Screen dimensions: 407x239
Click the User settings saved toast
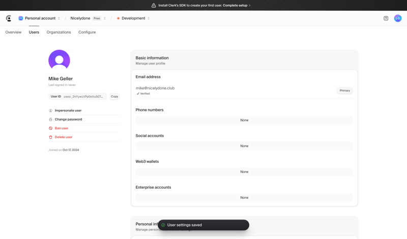tap(203, 225)
